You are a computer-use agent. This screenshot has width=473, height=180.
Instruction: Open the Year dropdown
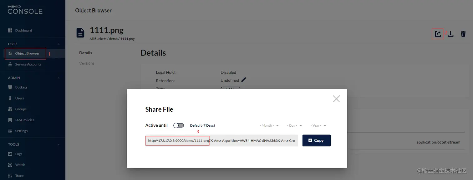coord(318,125)
